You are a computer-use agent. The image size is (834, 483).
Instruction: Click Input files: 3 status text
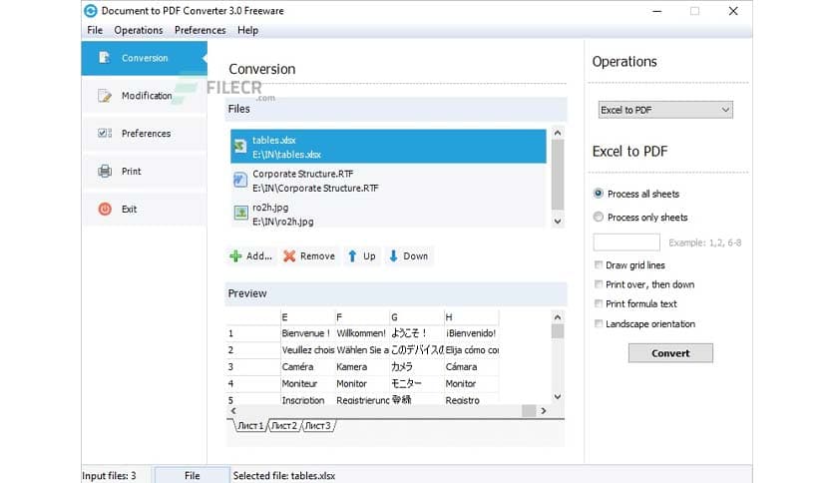click(109, 476)
